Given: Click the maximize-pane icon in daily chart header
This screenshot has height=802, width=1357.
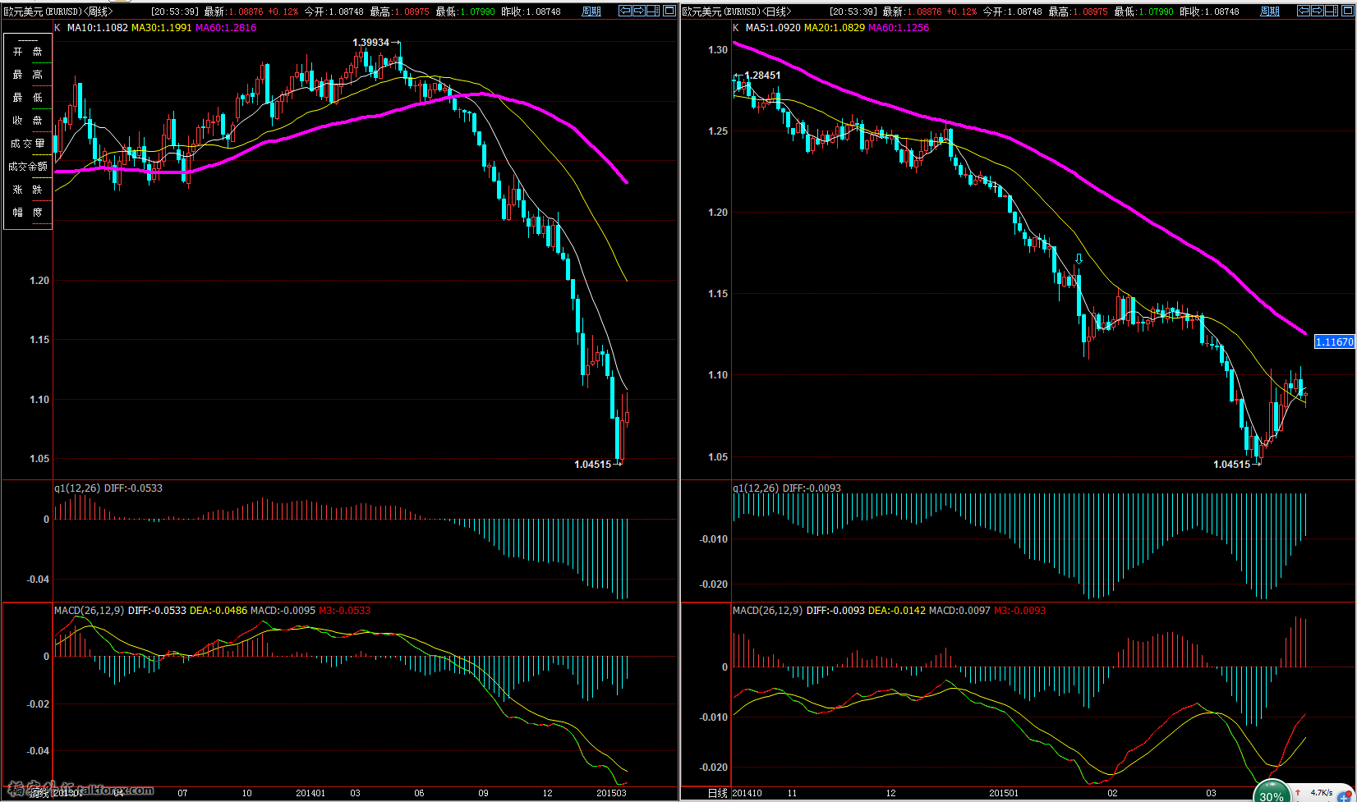Looking at the screenshot, I should [1347, 11].
